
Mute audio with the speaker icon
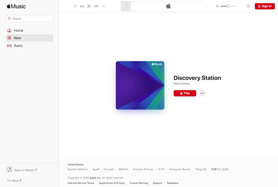[217, 6]
